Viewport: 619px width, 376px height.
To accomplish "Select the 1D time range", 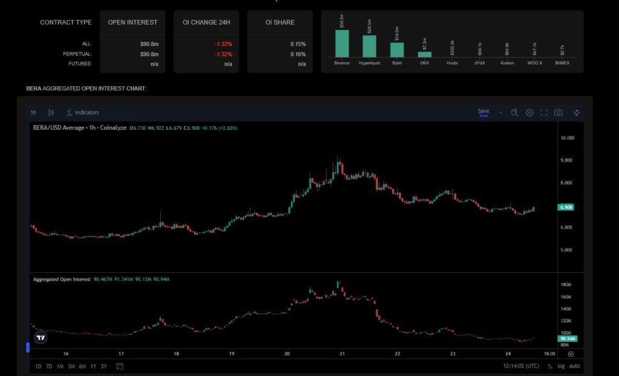I will click(38, 366).
